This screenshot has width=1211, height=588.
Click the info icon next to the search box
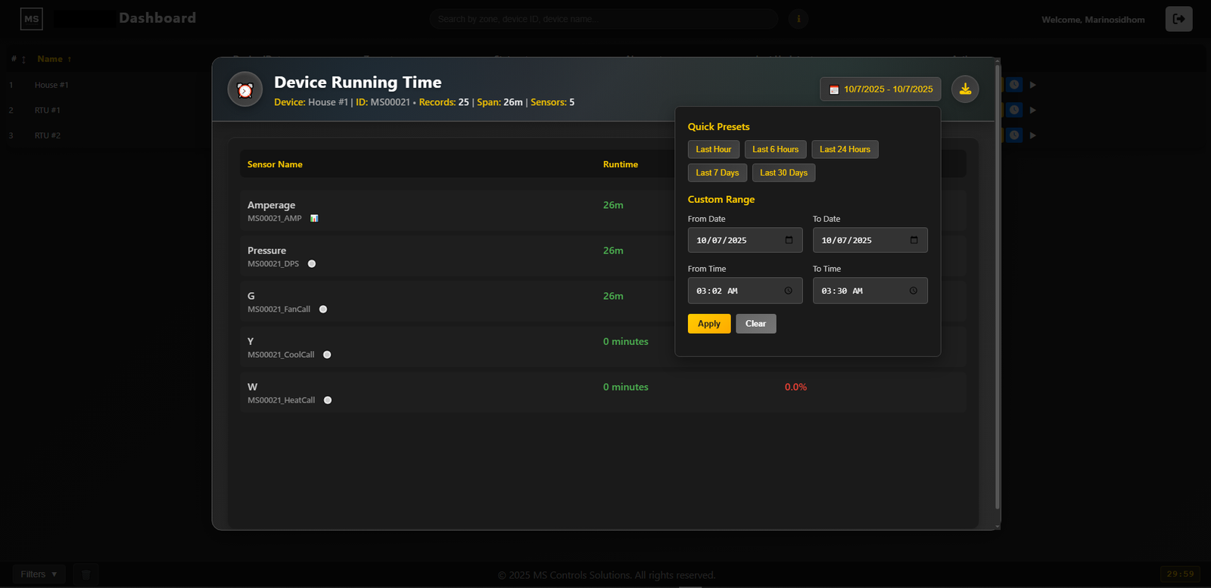click(x=799, y=19)
